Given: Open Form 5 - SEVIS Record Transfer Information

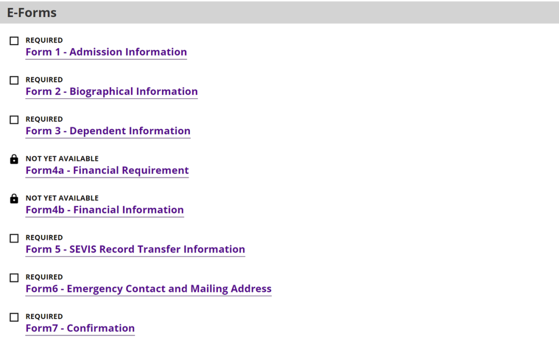Looking at the screenshot, I should click(136, 249).
